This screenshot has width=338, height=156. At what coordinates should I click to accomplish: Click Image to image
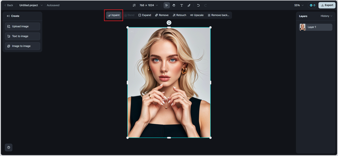click(22, 46)
